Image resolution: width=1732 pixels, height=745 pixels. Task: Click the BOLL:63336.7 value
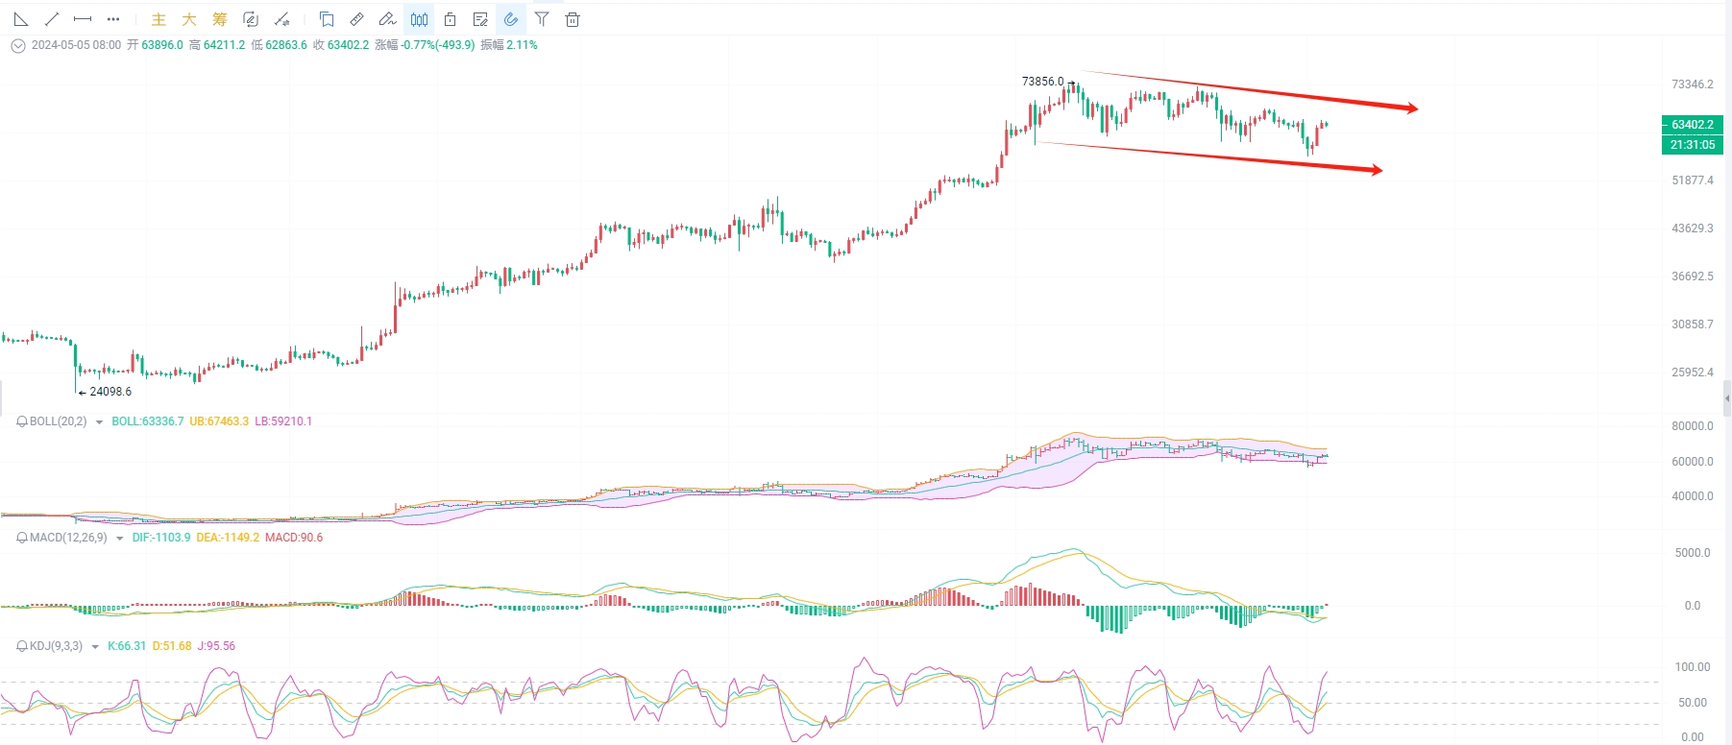(x=148, y=421)
